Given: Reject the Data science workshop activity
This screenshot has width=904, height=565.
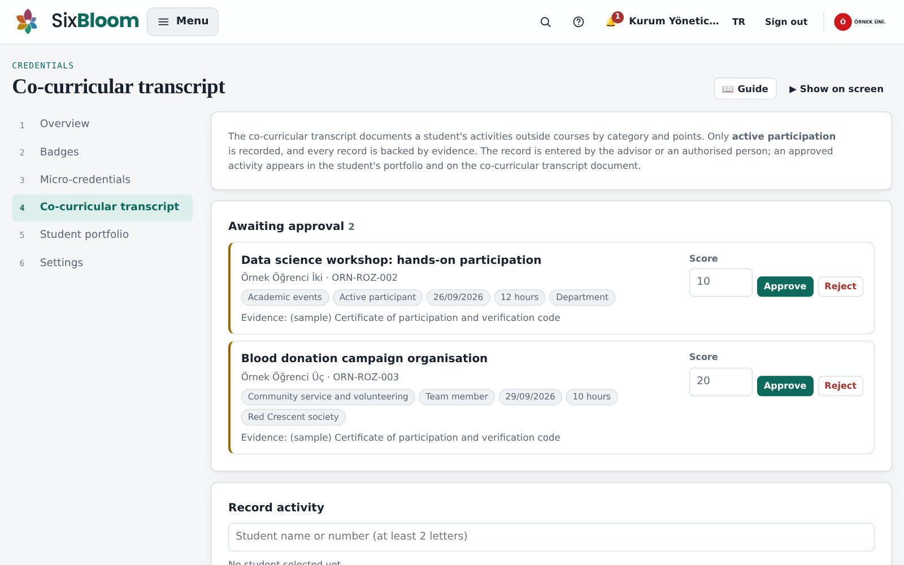Looking at the screenshot, I should 840,286.
